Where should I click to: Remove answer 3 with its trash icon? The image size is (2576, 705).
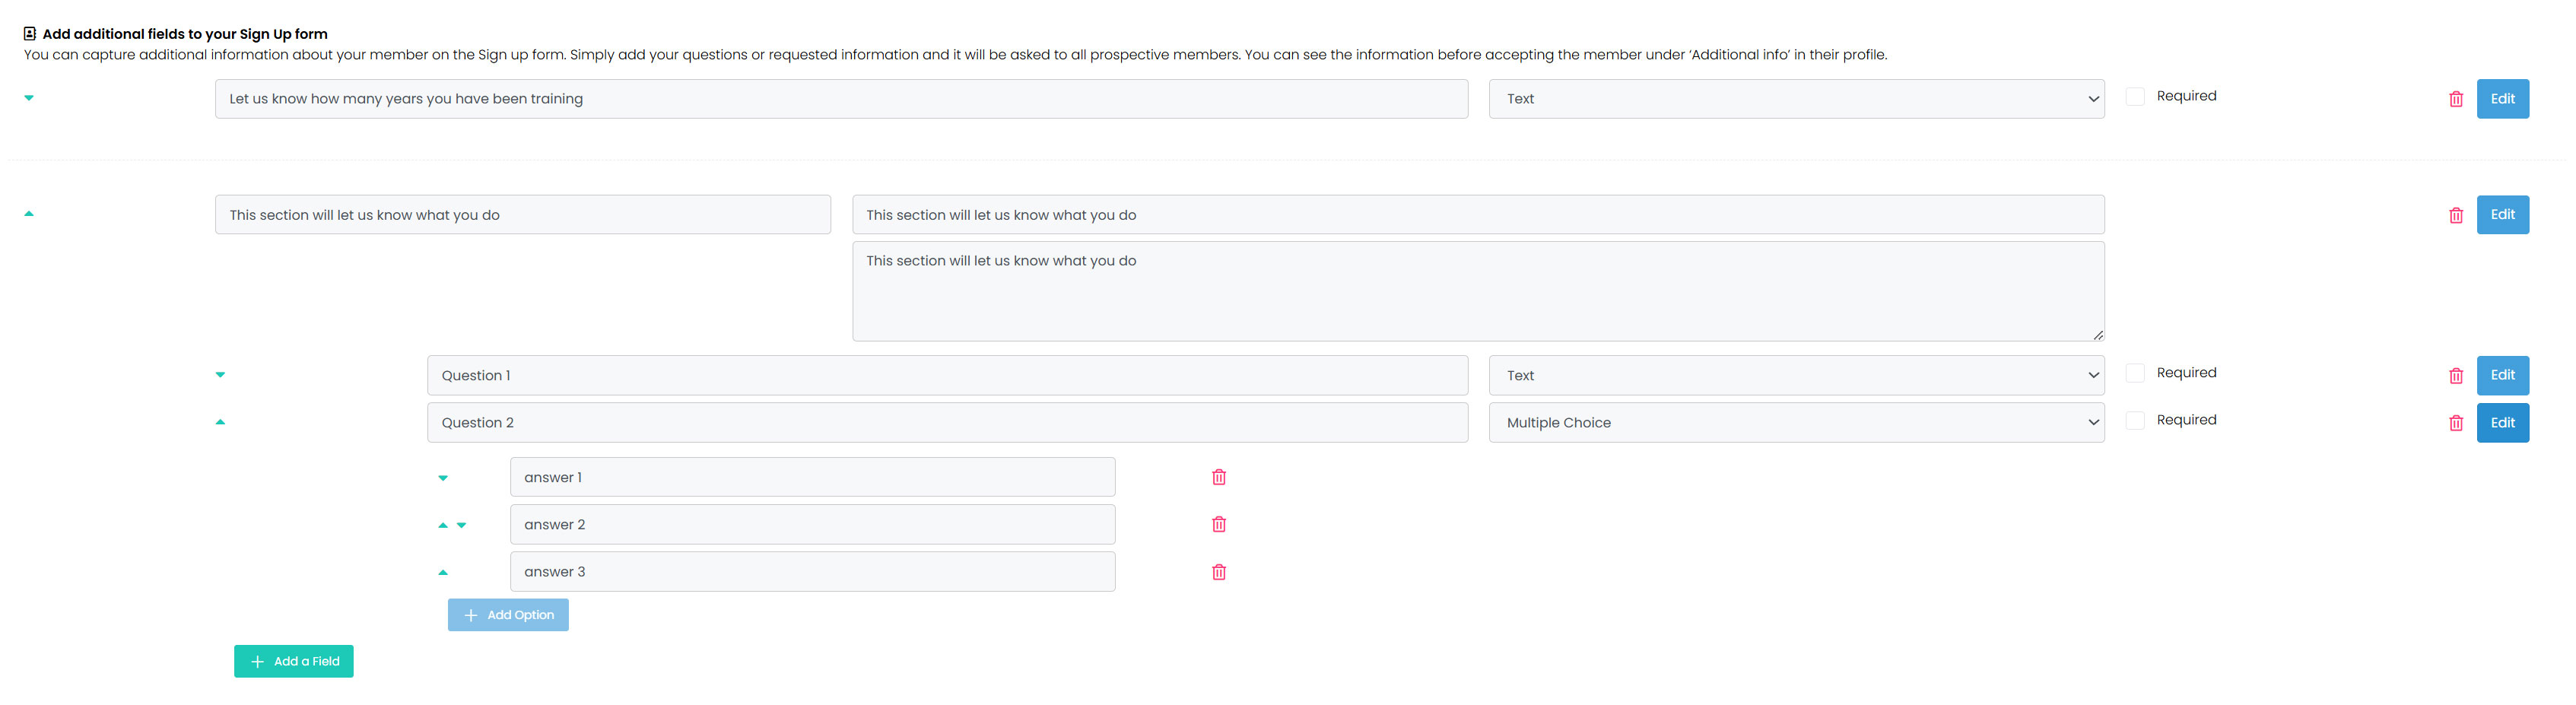pos(1218,572)
